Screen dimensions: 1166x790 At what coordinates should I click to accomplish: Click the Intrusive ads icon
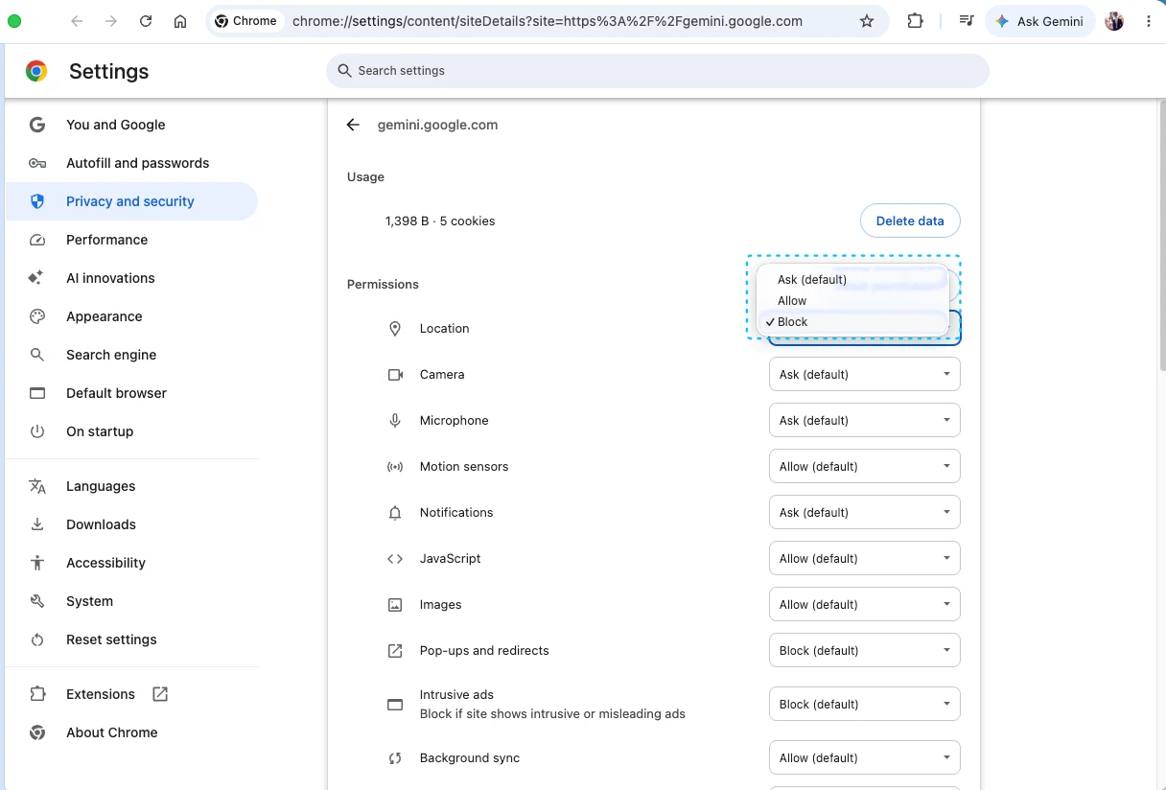coord(395,705)
